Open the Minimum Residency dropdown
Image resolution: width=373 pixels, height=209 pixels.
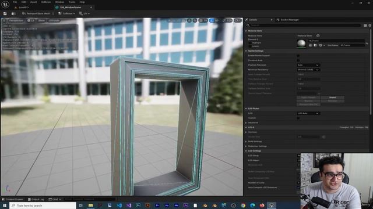(x=308, y=70)
